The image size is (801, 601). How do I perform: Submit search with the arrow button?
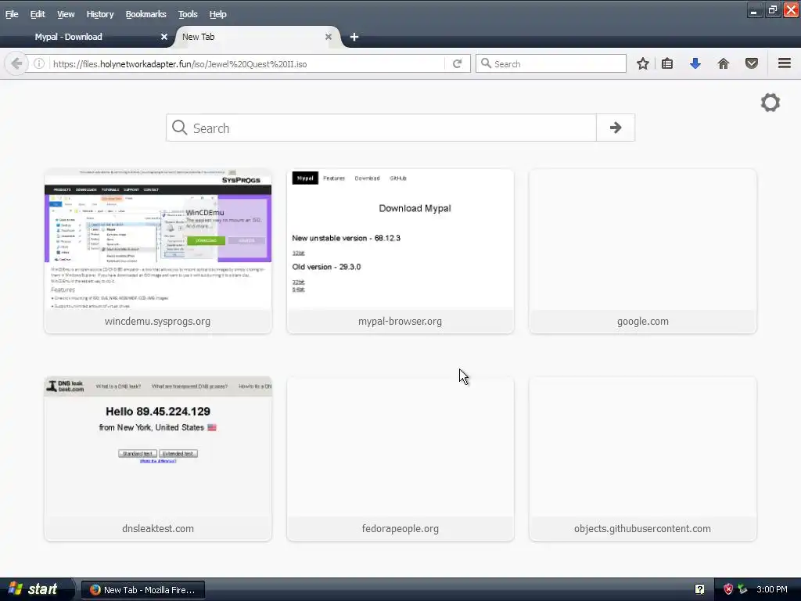(616, 128)
